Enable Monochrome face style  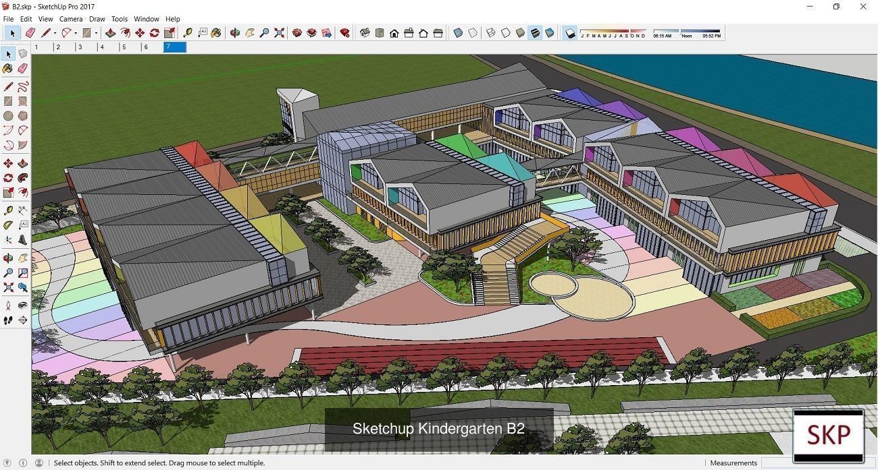tap(550, 32)
